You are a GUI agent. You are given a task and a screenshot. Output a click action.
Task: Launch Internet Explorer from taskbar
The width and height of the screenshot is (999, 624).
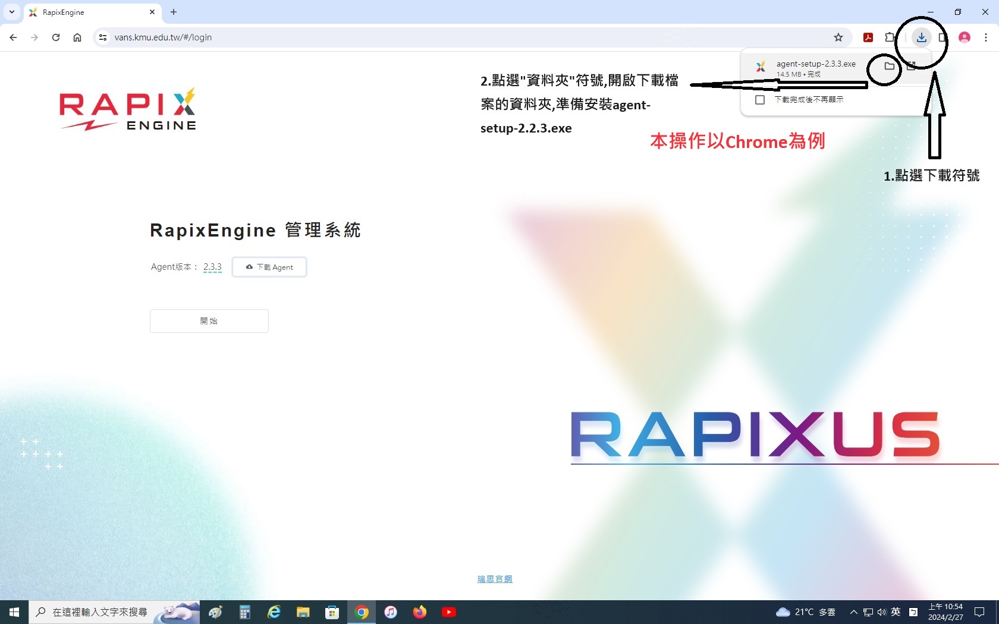point(274,612)
